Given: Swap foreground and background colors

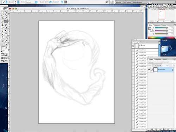Looking at the screenshot, I should point(6,47).
